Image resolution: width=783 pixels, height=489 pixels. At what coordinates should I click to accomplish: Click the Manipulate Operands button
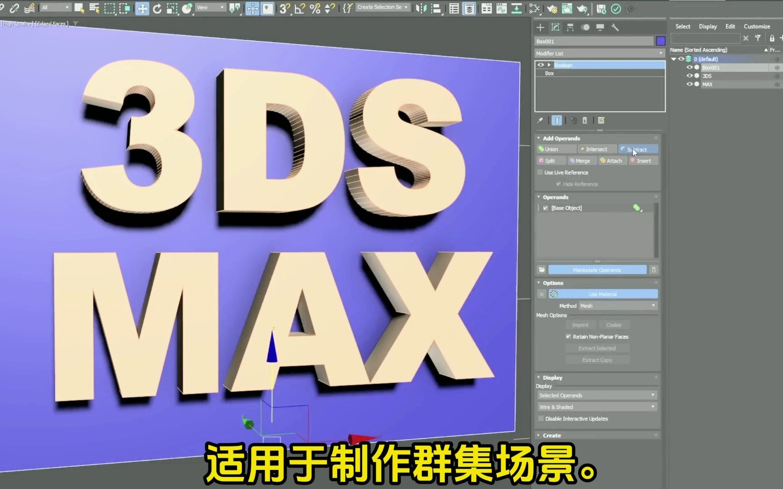597,270
